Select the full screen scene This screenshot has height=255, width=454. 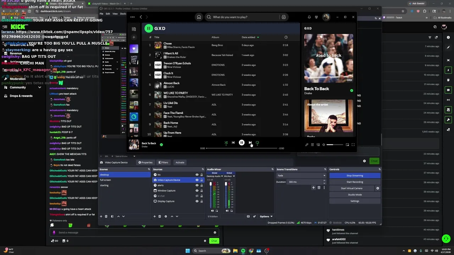125,180
